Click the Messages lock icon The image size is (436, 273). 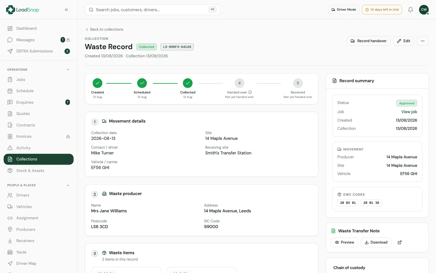coord(68,40)
